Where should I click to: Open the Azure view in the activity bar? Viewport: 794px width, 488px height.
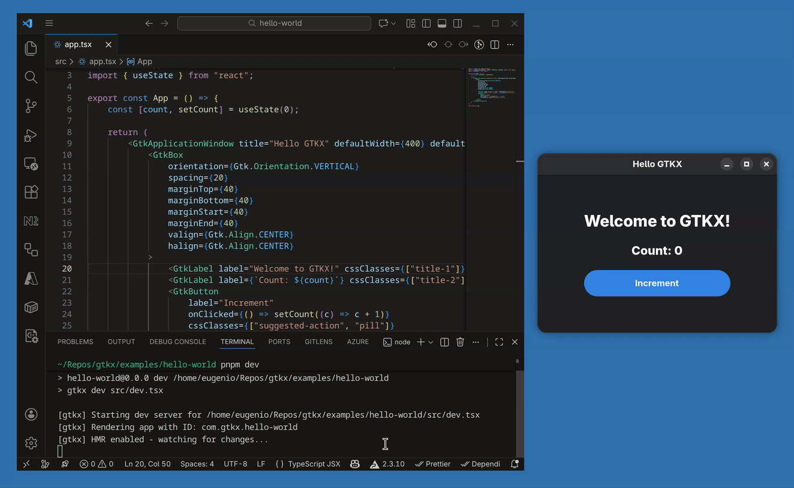(x=31, y=278)
